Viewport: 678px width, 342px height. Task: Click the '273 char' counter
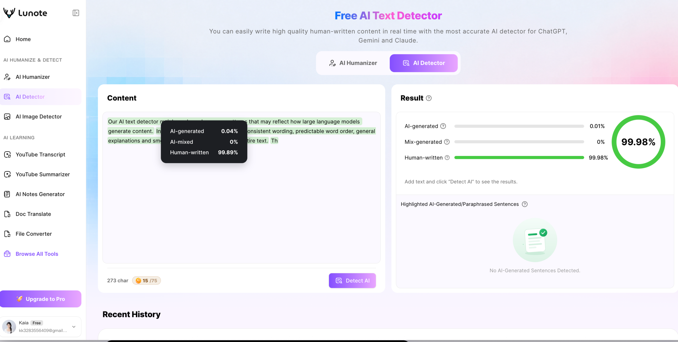118,281
